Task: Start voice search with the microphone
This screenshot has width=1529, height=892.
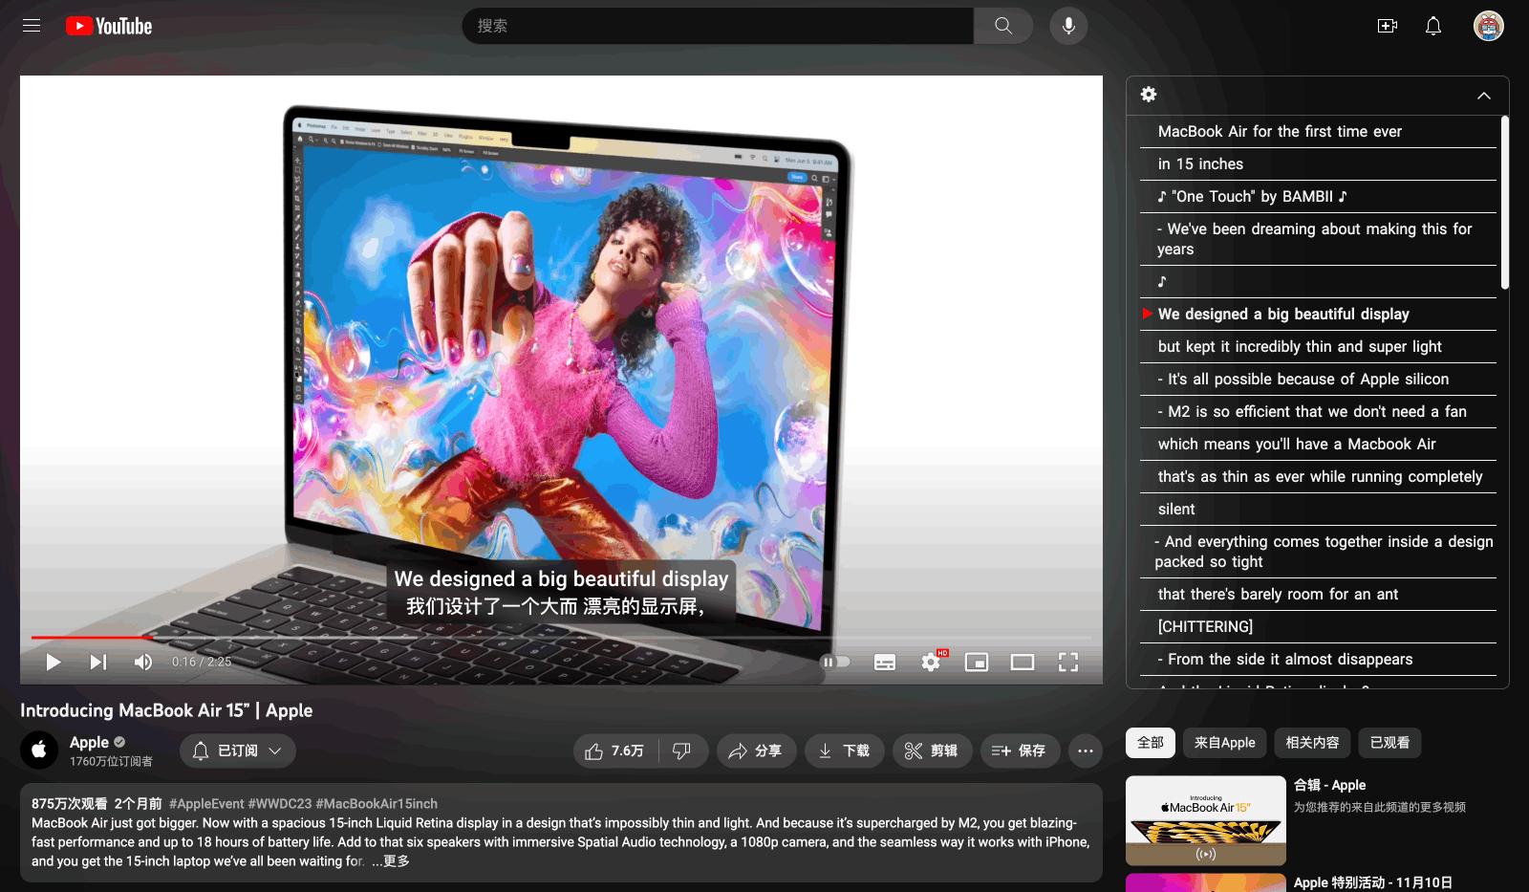Action: tap(1068, 26)
